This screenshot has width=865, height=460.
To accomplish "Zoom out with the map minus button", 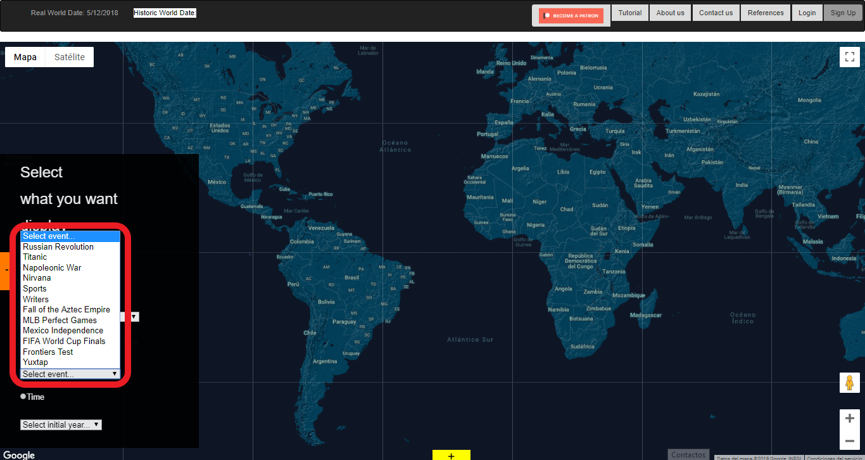I will tap(850, 440).
